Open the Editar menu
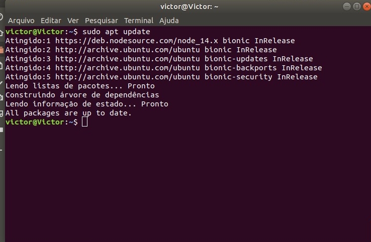371x242 pixels. click(x=51, y=21)
